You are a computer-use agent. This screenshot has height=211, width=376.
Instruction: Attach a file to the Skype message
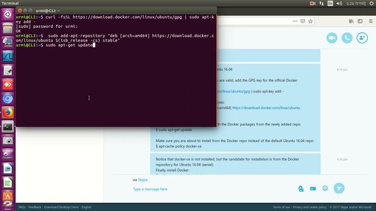point(301,189)
